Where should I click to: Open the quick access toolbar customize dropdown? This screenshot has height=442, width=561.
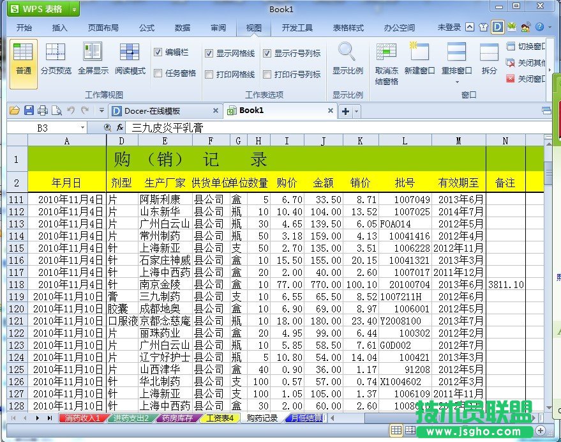(103, 111)
